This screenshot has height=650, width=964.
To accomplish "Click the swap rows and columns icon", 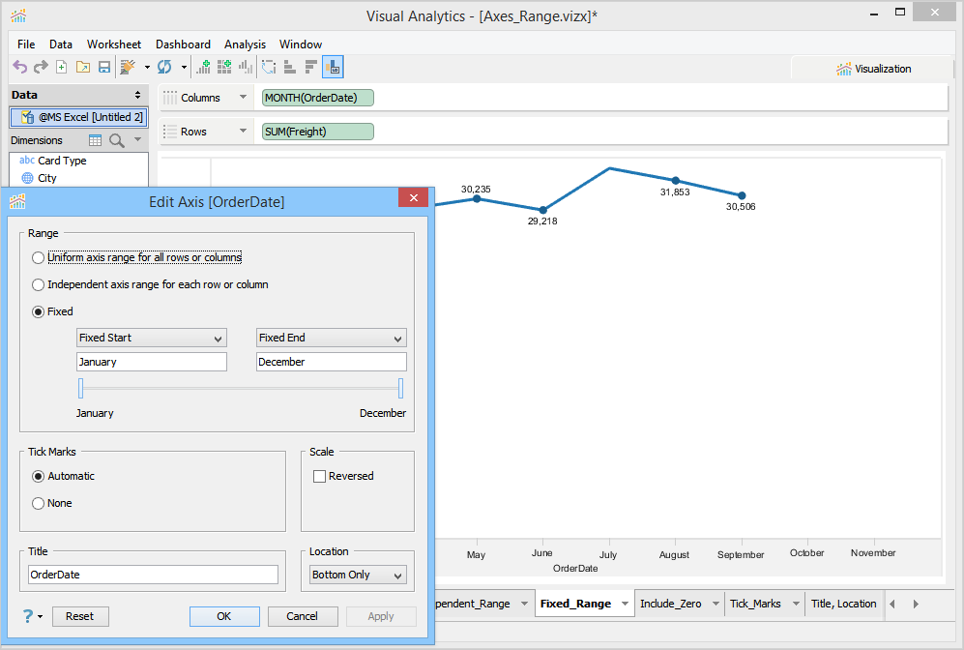I will (268, 67).
